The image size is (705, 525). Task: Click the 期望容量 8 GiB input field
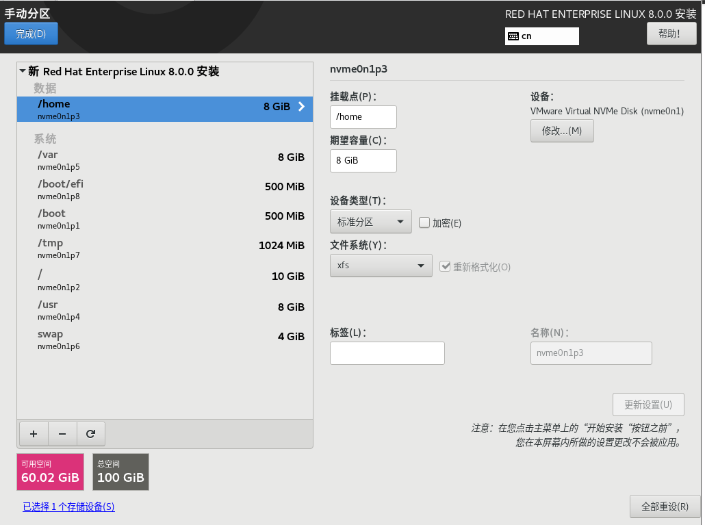pyautogui.click(x=363, y=160)
